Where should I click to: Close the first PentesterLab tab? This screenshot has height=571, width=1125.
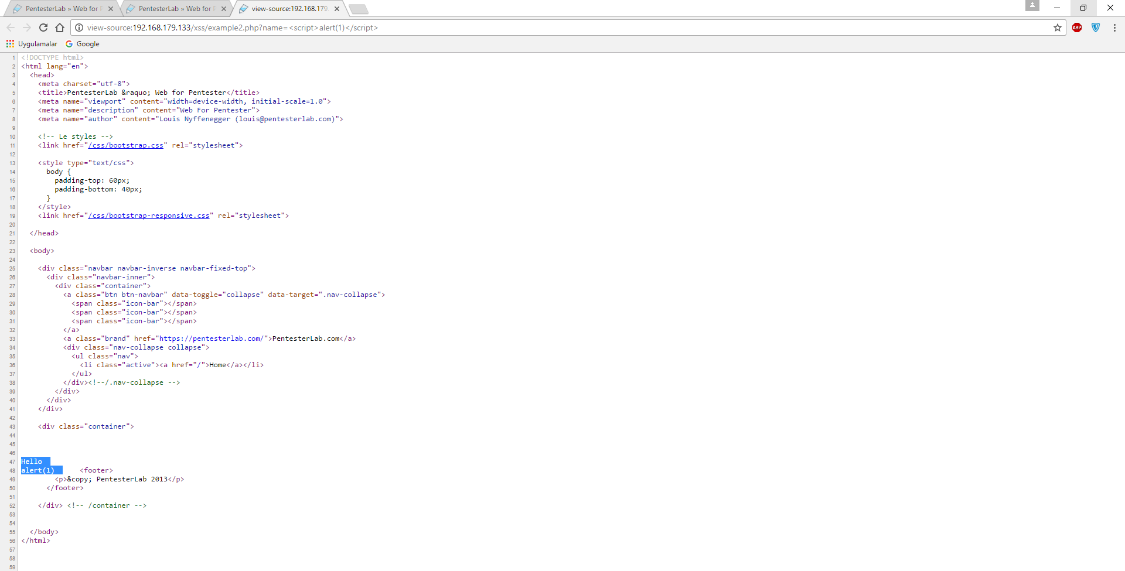(111, 9)
